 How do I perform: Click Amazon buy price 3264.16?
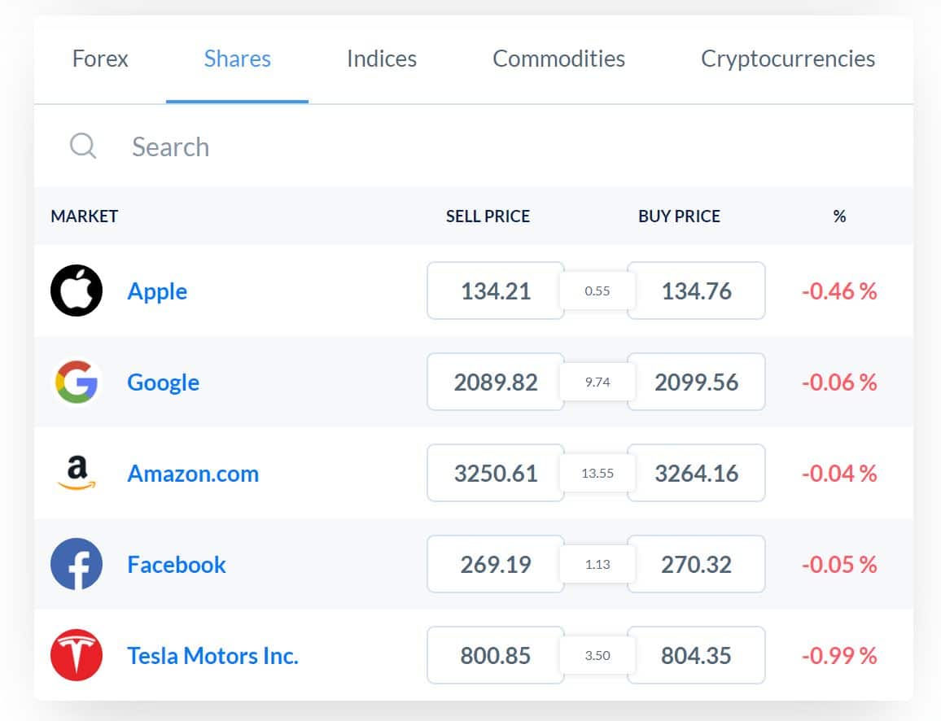[696, 473]
